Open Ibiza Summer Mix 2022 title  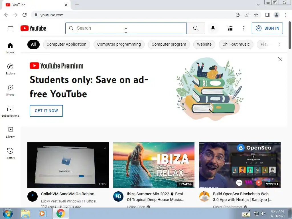coord(155,197)
